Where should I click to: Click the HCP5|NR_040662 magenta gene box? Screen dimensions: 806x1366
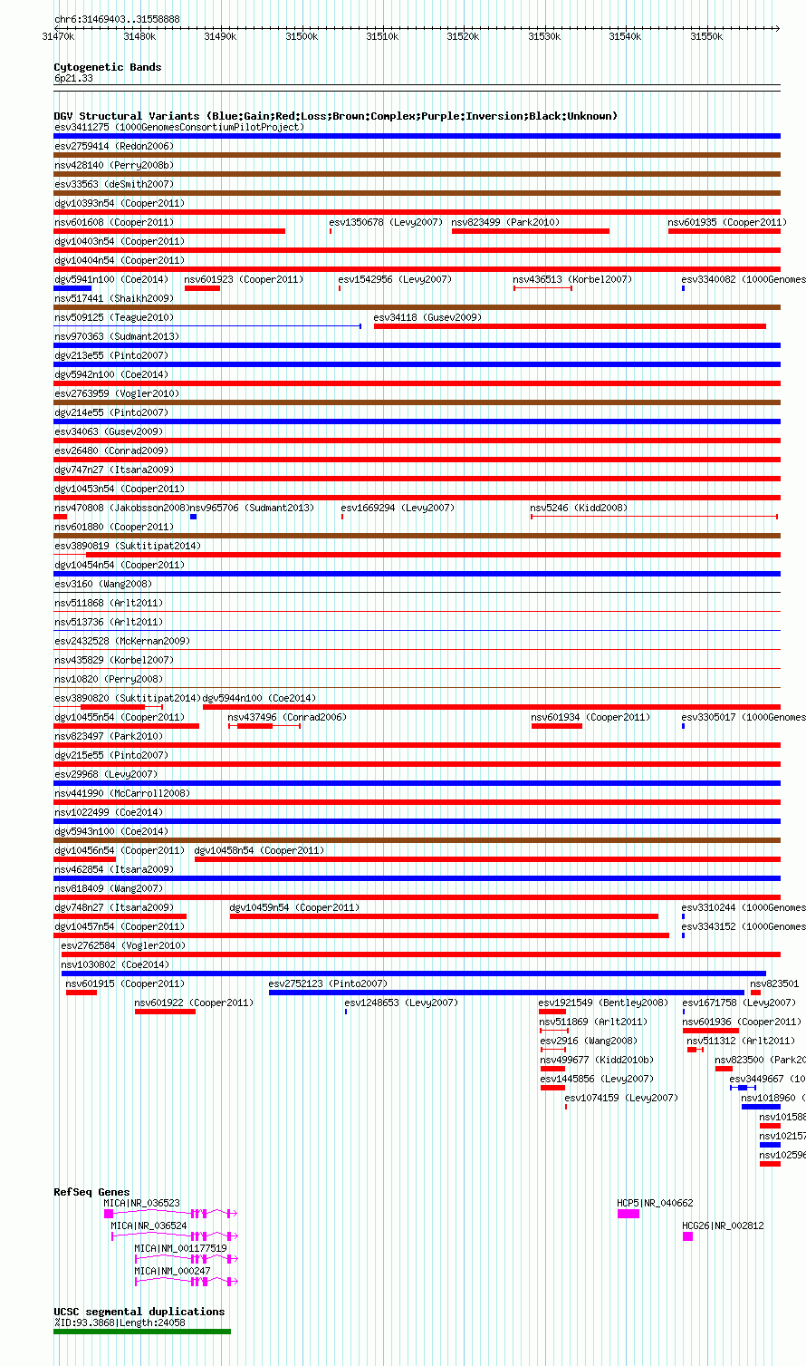click(628, 1213)
